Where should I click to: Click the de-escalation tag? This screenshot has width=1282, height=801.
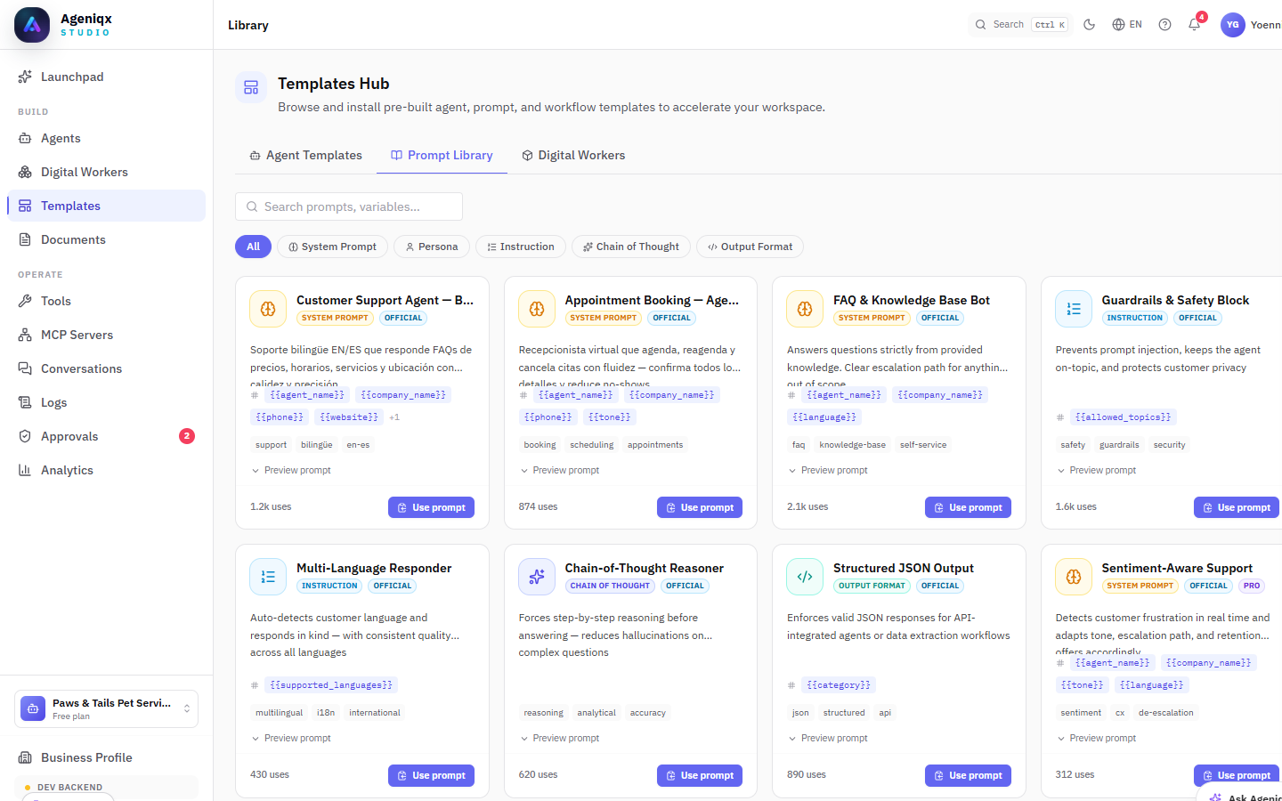[1166, 713]
